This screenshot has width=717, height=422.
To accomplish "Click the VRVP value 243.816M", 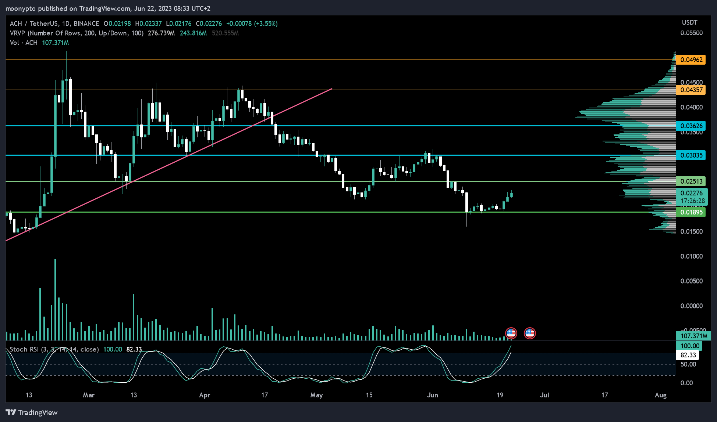I will [x=193, y=33].
